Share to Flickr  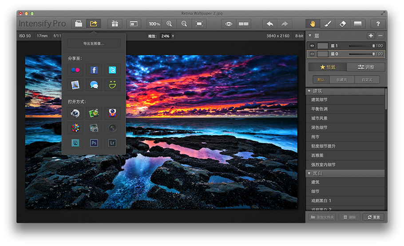tap(75, 70)
